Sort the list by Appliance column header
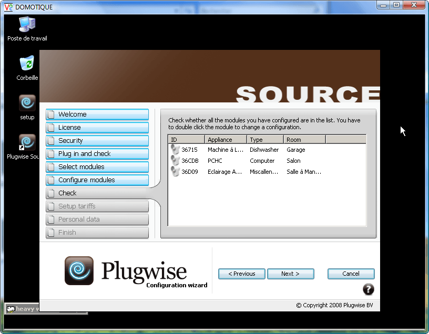 226,139
